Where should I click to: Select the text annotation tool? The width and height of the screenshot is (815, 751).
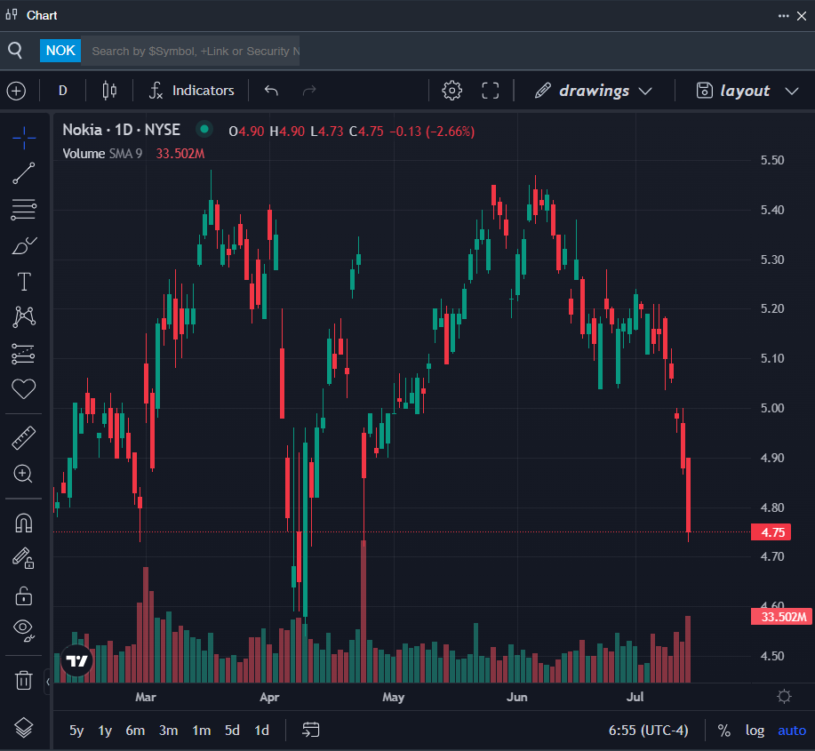pos(24,281)
